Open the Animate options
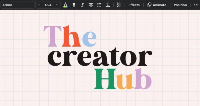The image size is (200, 106). tap(157, 5)
